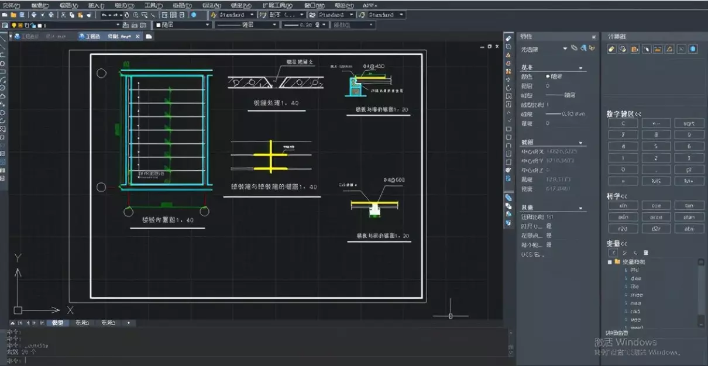Collapse the variables folder tree node
708x366 pixels.
point(610,262)
